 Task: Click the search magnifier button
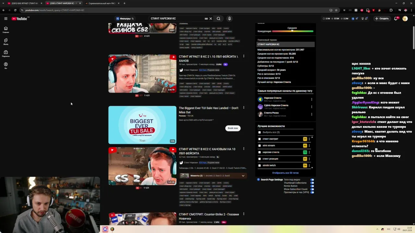click(219, 18)
